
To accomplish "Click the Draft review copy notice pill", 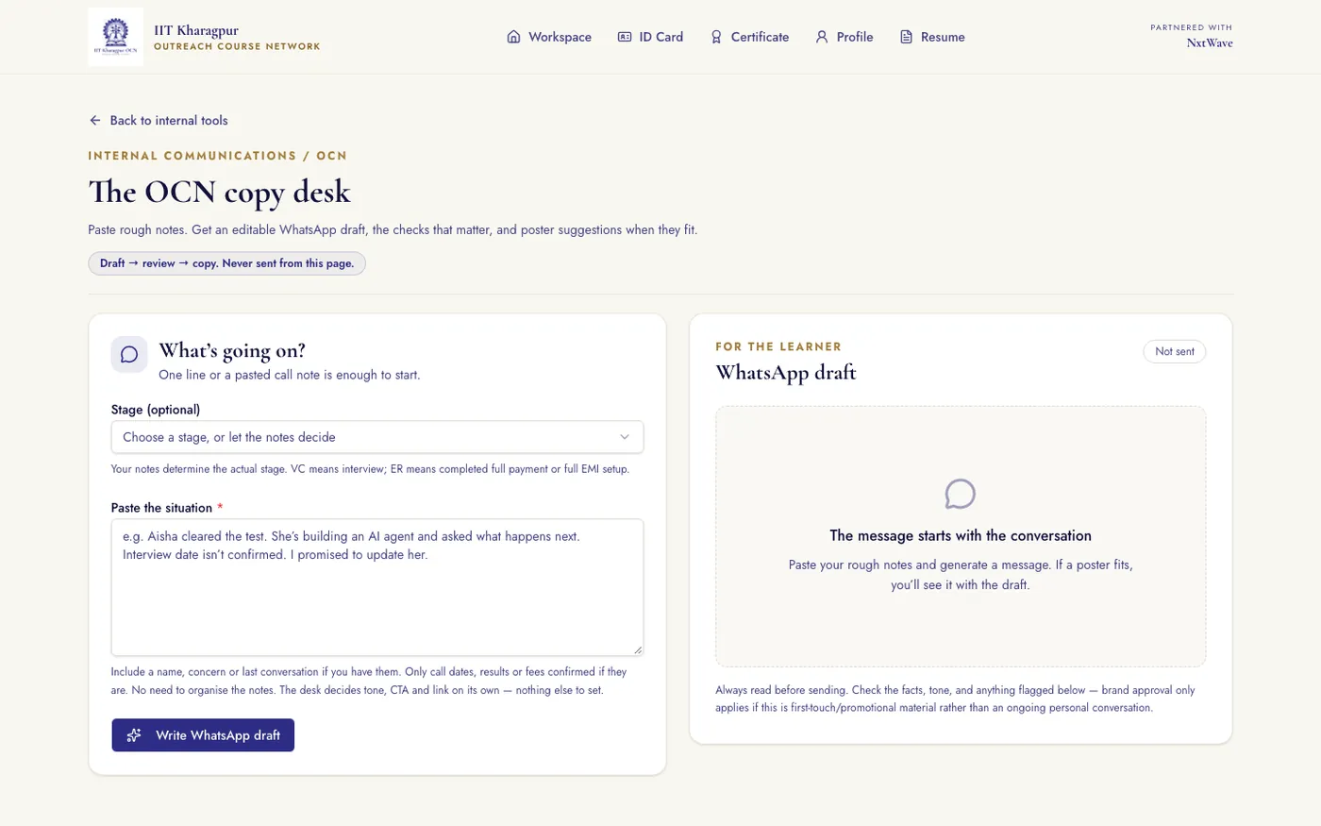I will point(226,263).
